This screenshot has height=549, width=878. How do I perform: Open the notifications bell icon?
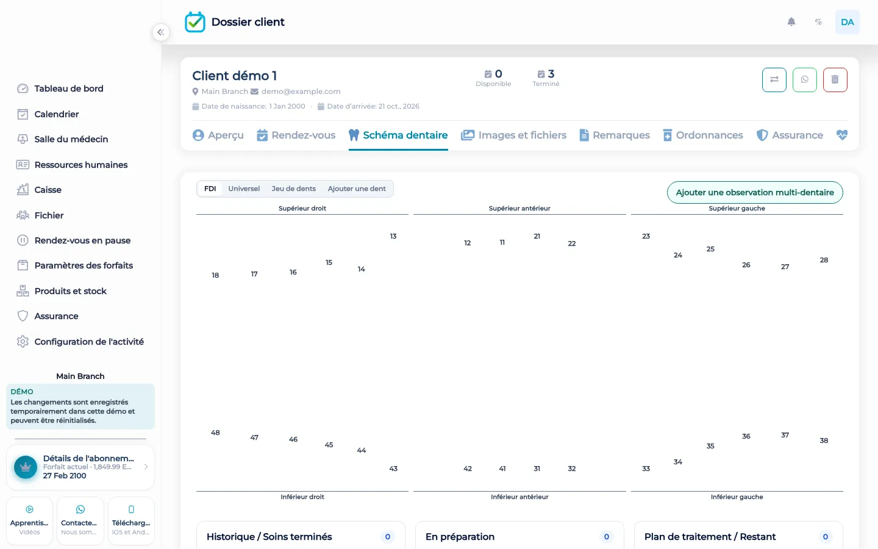pyautogui.click(x=791, y=22)
